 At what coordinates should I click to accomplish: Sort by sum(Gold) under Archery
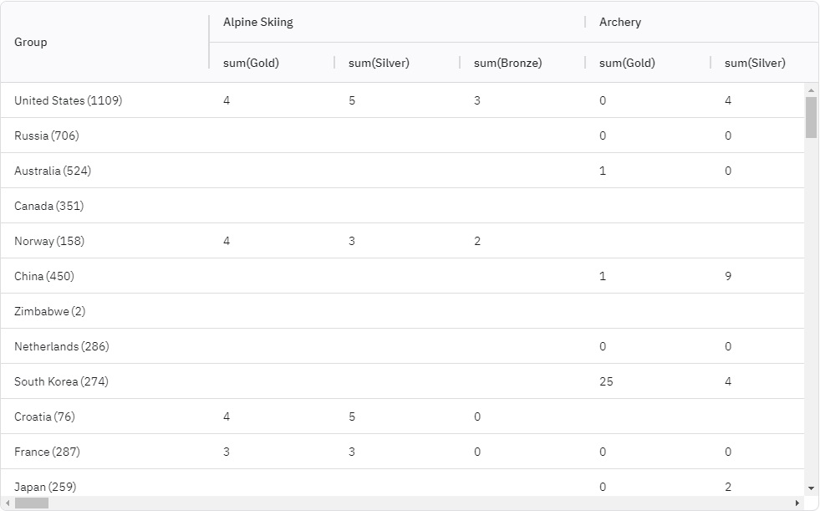648,63
